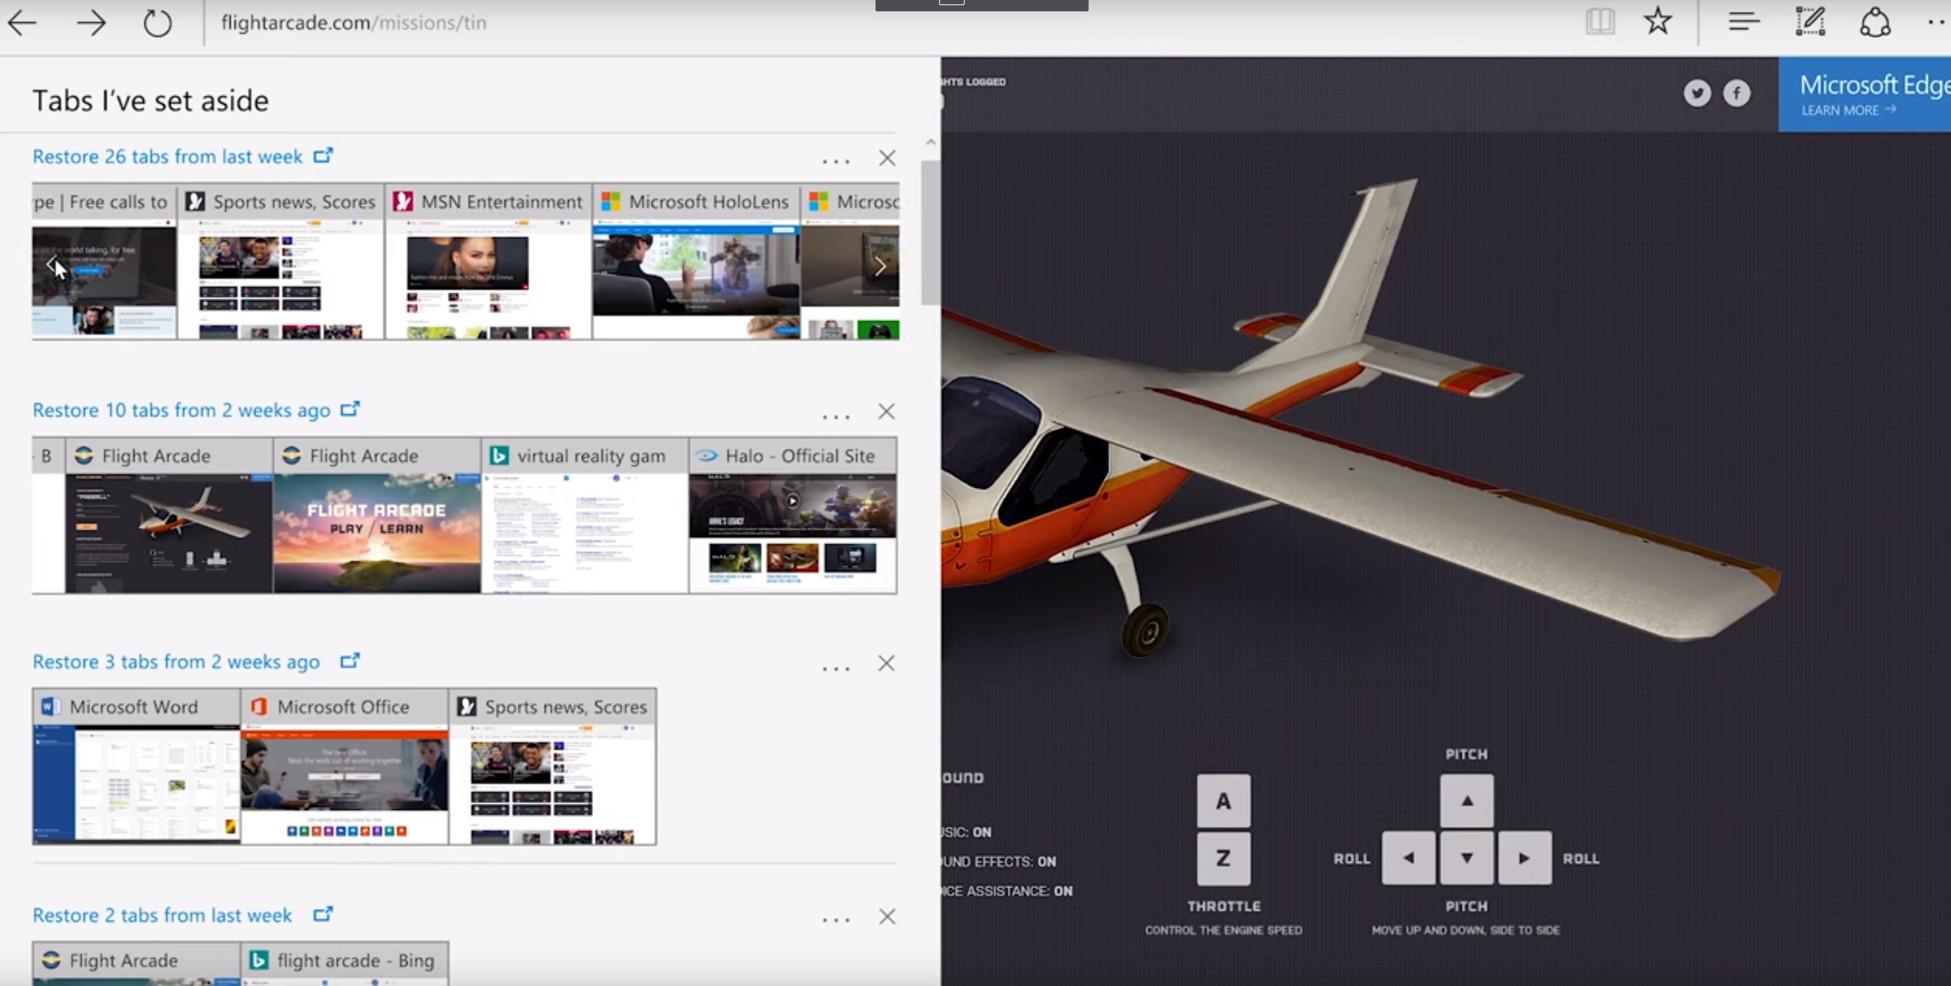Image resolution: width=1951 pixels, height=986 pixels.
Task: Click the set-aside tabs scrollbar thumb
Action: [930, 232]
